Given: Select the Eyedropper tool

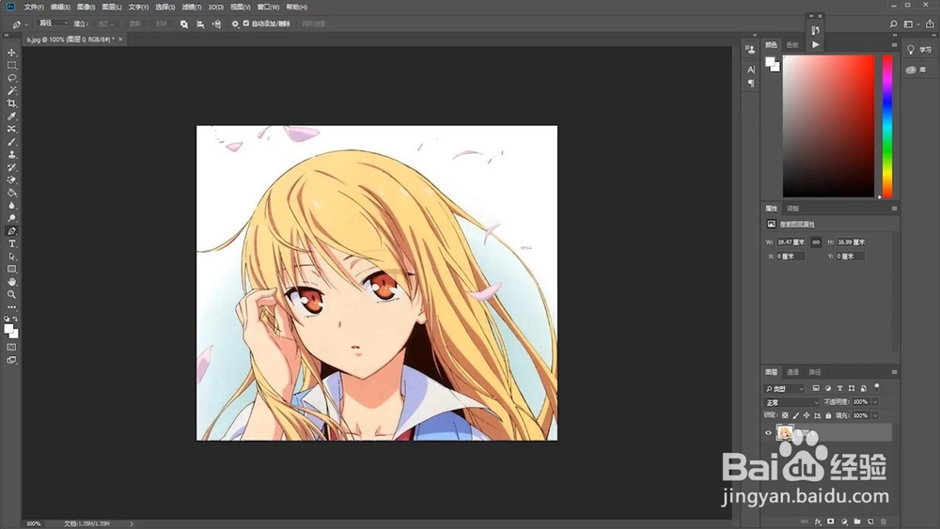Looking at the screenshot, I should [11, 117].
